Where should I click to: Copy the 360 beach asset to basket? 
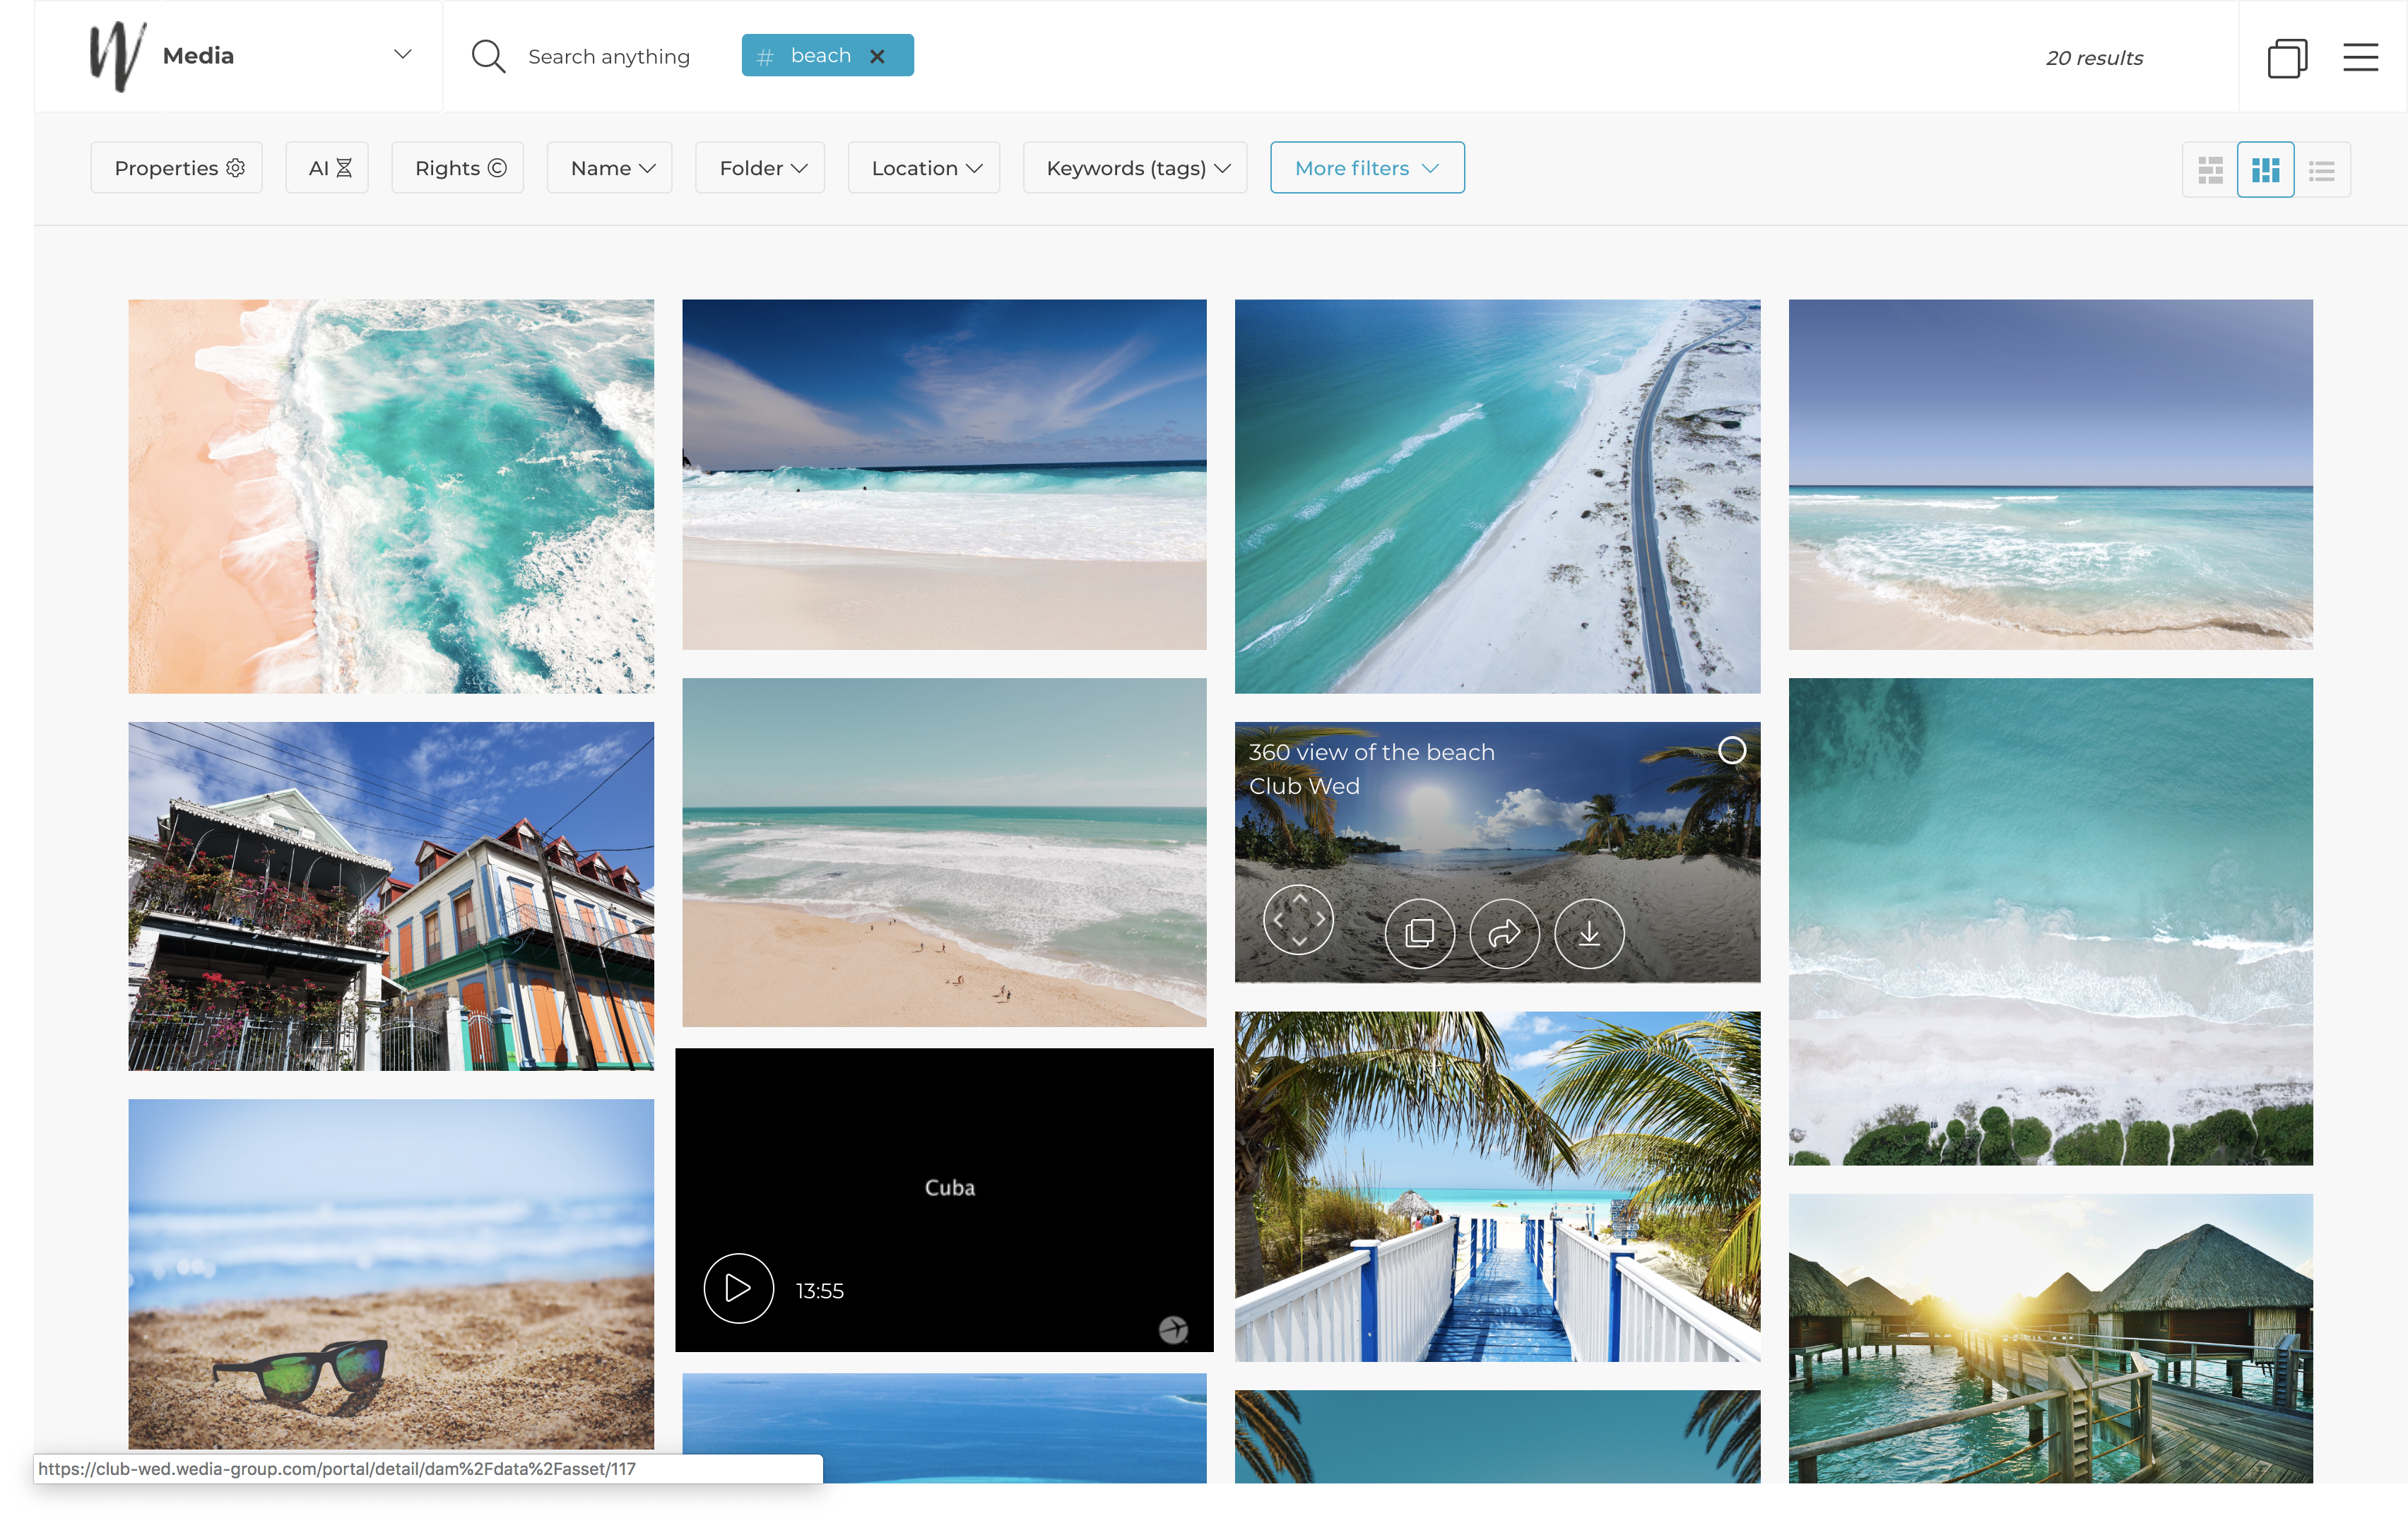pos(1419,933)
